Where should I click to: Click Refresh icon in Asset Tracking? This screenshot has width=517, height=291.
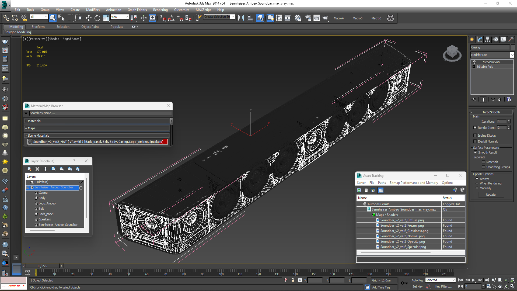coord(359,190)
